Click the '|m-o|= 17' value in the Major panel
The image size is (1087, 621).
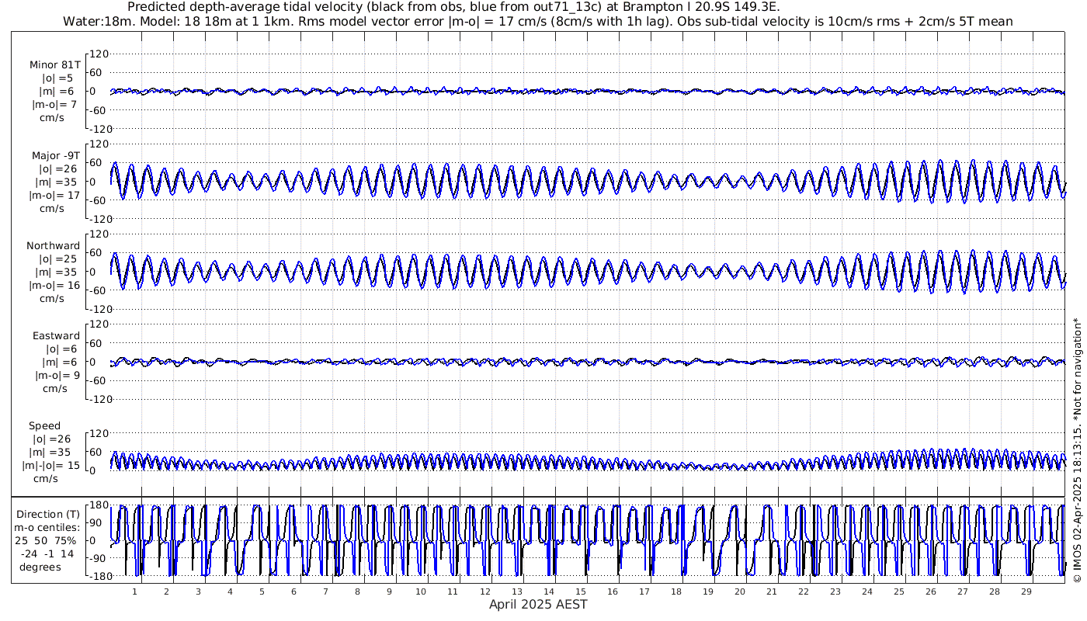tap(54, 195)
